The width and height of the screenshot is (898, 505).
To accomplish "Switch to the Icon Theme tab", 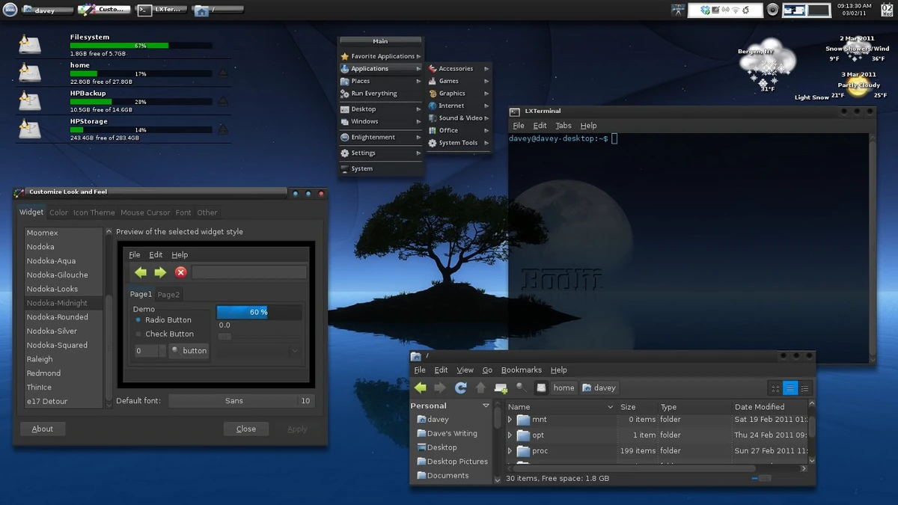I will tap(94, 212).
